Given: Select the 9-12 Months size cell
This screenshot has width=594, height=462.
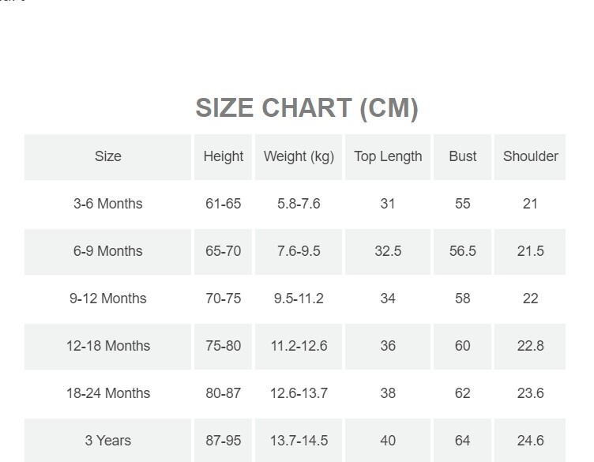Looking at the screenshot, I should [x=108, y=299].
